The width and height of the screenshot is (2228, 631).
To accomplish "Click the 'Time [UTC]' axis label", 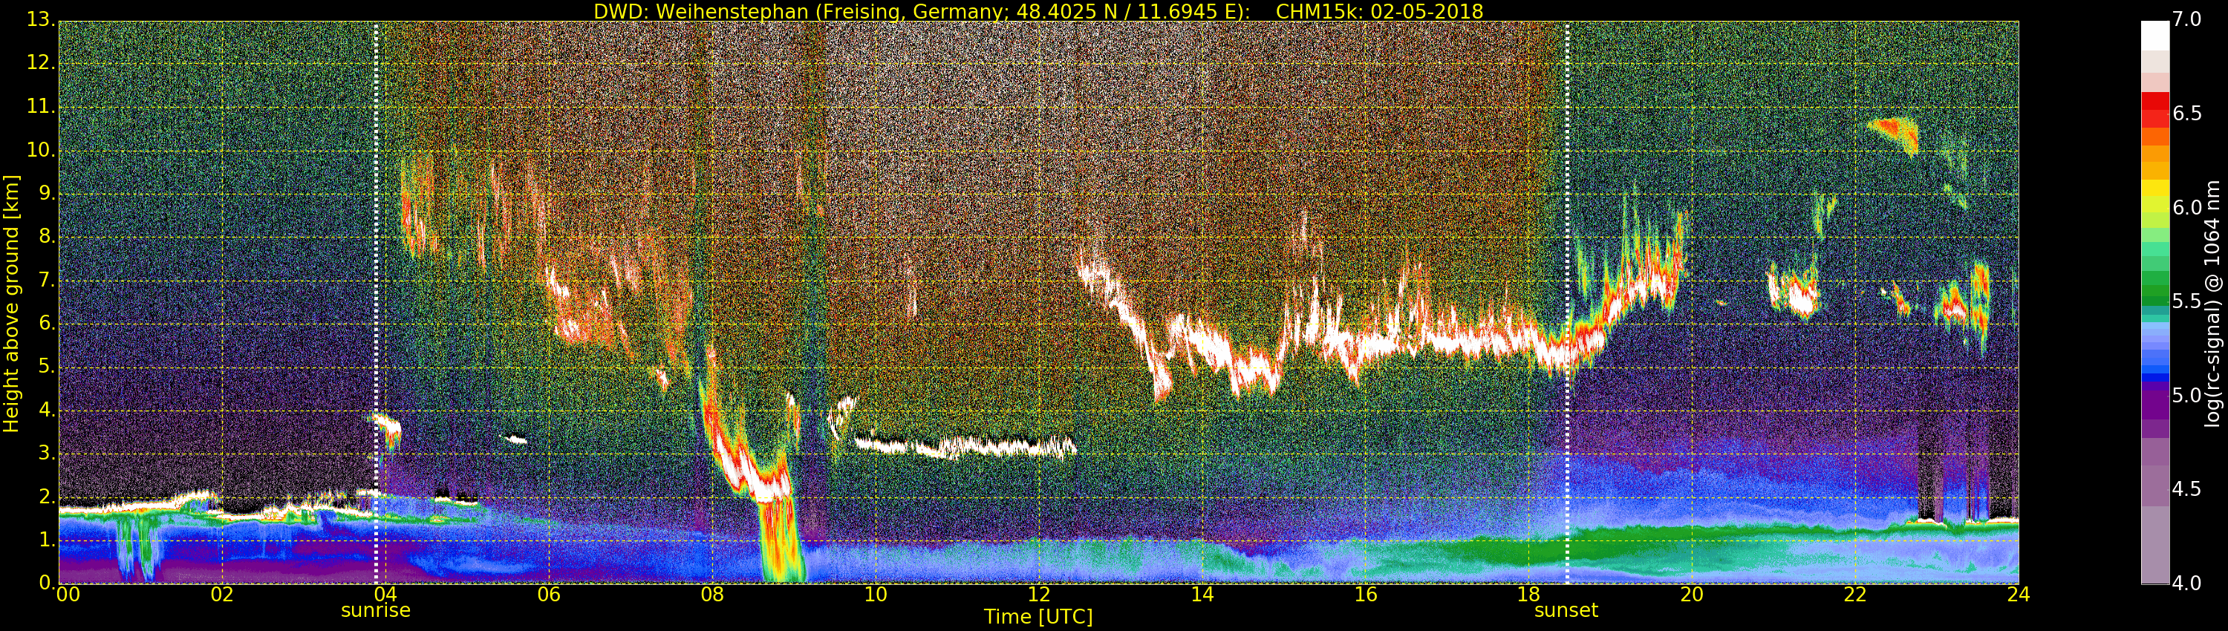I will click(1038, 617).
